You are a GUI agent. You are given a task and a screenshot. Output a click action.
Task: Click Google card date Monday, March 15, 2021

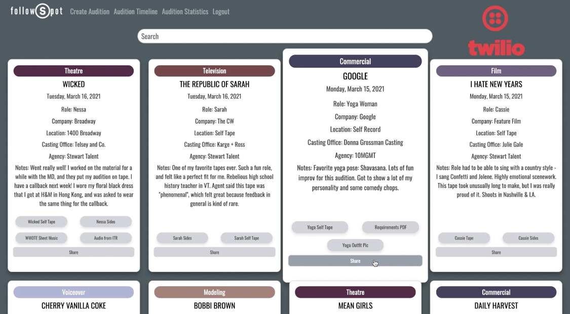click(355, 89)
